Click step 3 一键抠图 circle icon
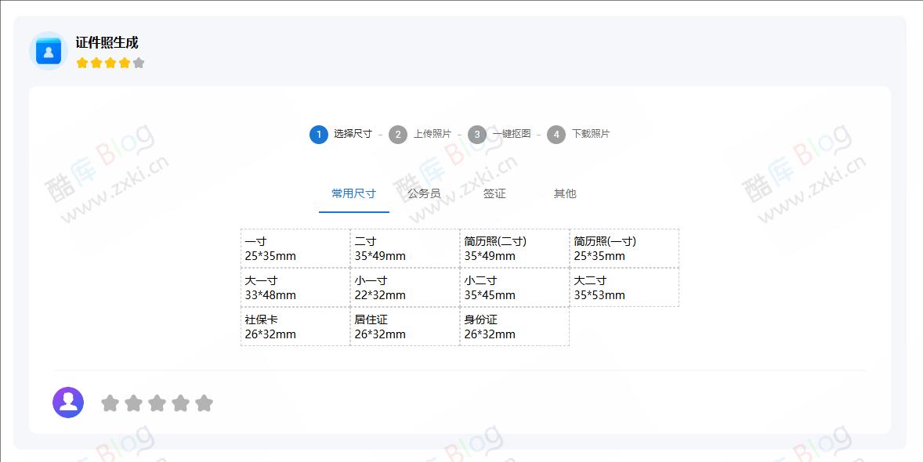The height and width of the screenshot is (462, 923). [x=476, y=134]
